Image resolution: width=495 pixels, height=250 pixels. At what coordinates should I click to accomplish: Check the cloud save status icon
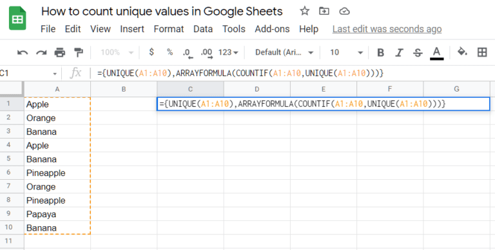pos(344,12)
